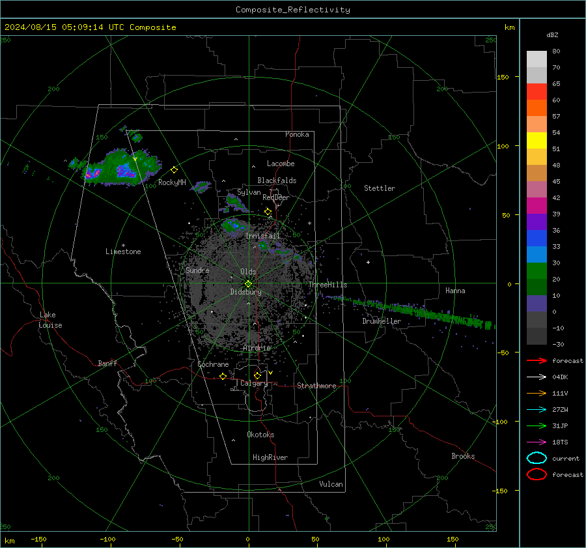
Task: Select the yellow 54 dBZ color swatch
Action: tap(537, 140)
